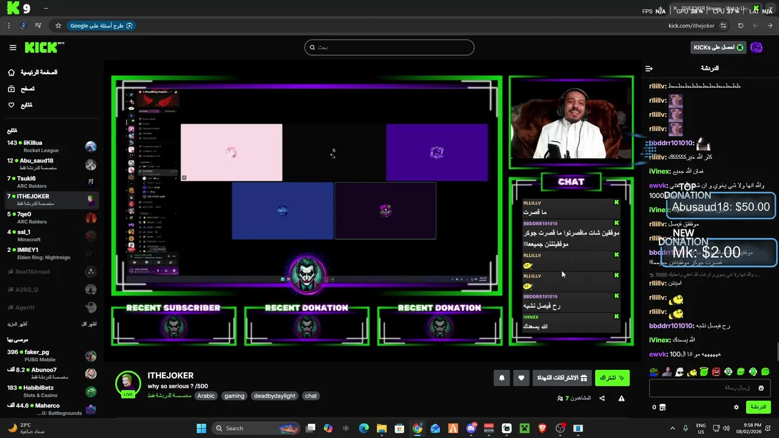Open volume control in system tray

tap(726, 428)
